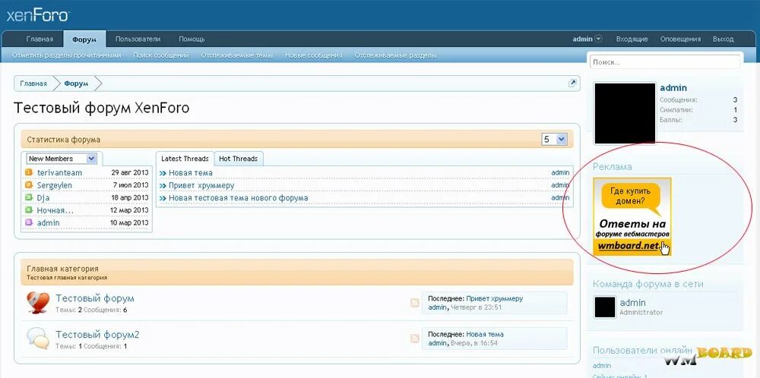Click admin's large avatar in sidebar

(x=625, y=113)
